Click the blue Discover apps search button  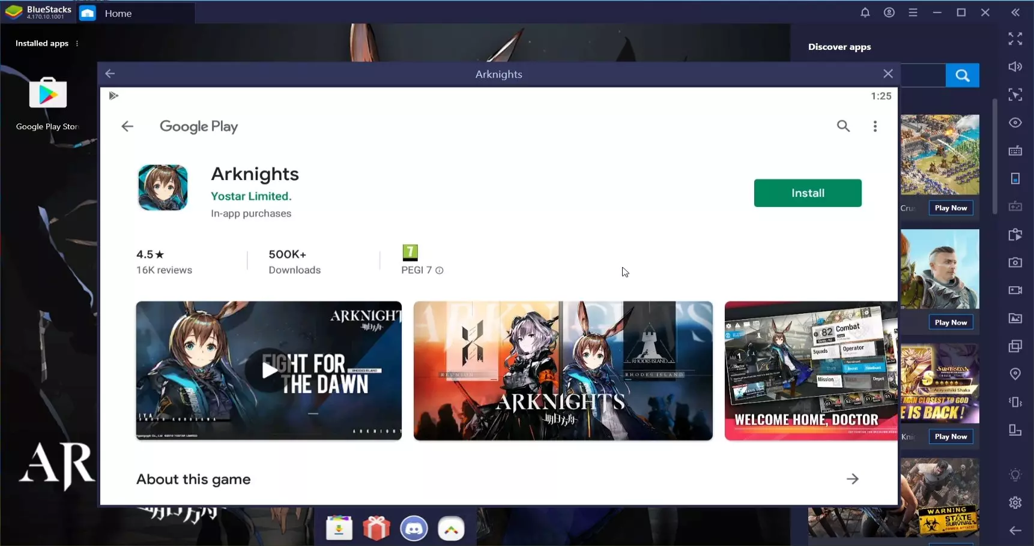[962, 76]
